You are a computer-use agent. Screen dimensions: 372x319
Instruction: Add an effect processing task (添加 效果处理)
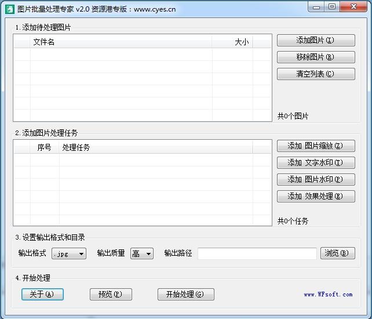coord(316,196)
